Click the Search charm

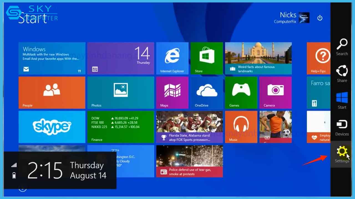(x=342, y=47)
